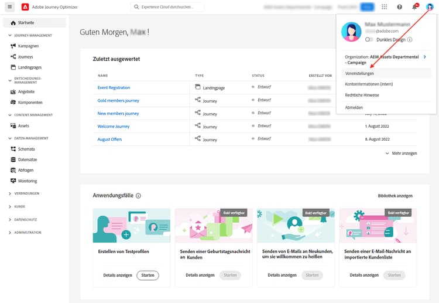Open the New members journey link
This screenshot has width=439, height=303.
pyautogui.click(x=118, y=113)
